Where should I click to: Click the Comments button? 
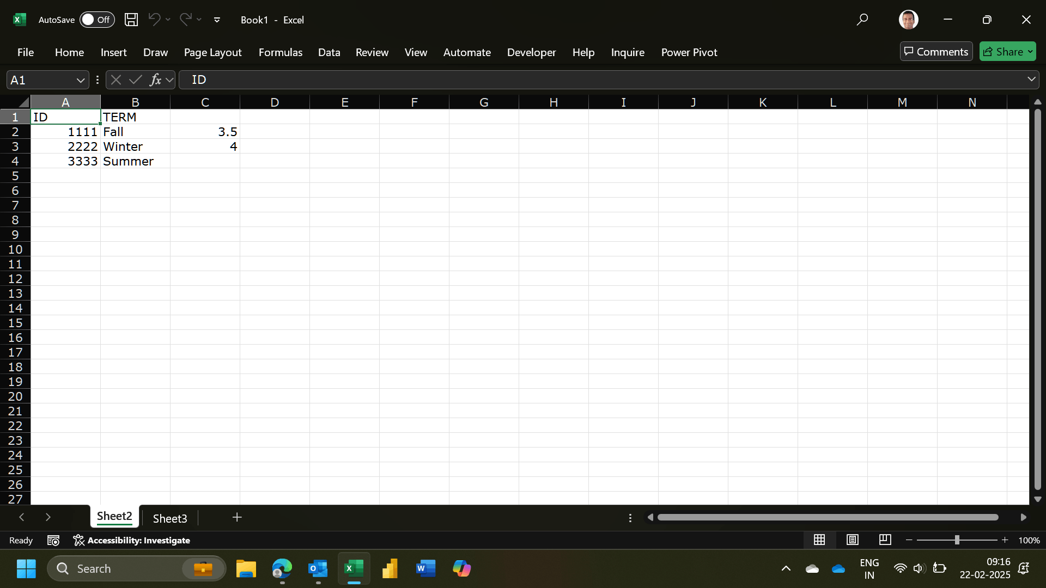click(936, 52)
